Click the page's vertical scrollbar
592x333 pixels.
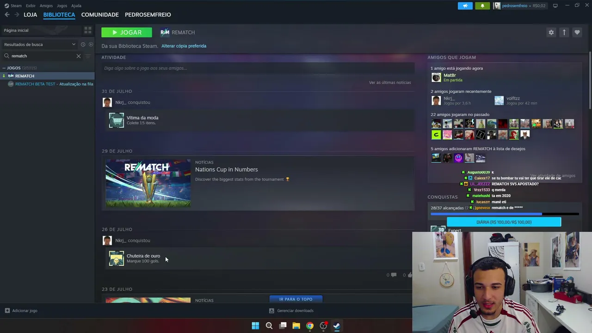[x=590, y=81]
